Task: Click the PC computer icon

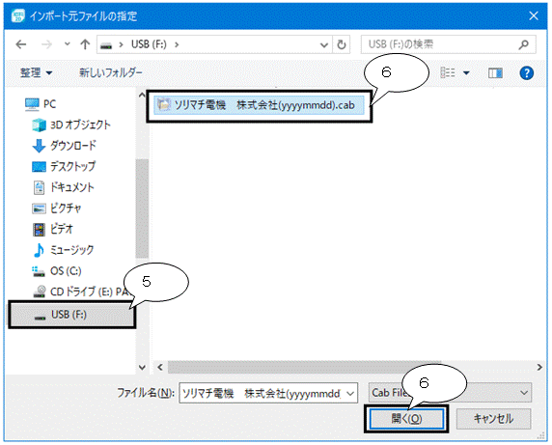Action: pos(32,104)
